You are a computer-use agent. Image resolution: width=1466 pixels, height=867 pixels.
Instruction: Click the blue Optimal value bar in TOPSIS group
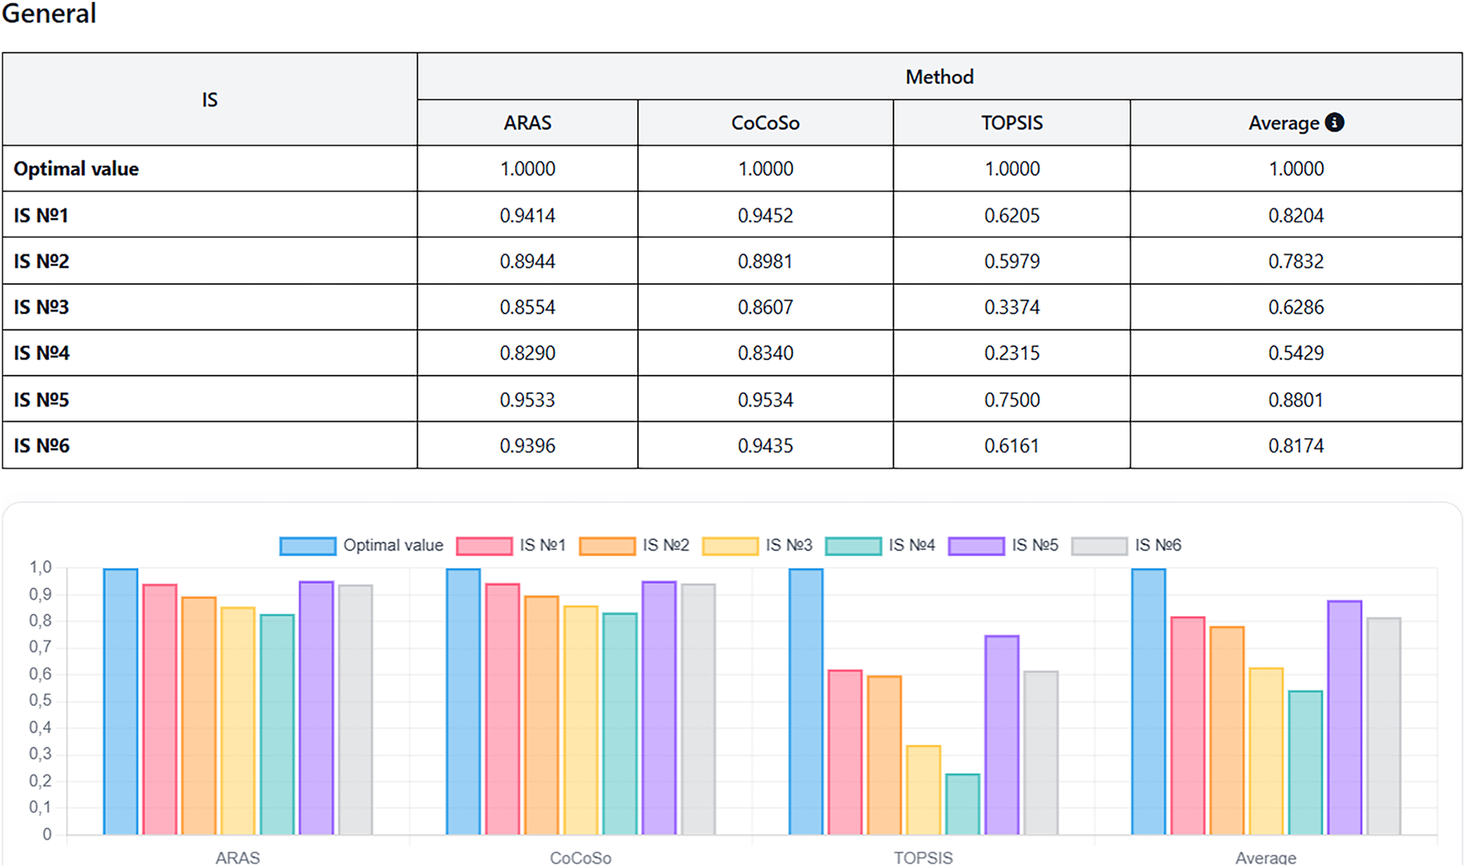click(x=806, y=702)
